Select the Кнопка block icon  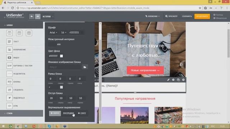pyautogui.click(x=9, y=82)
